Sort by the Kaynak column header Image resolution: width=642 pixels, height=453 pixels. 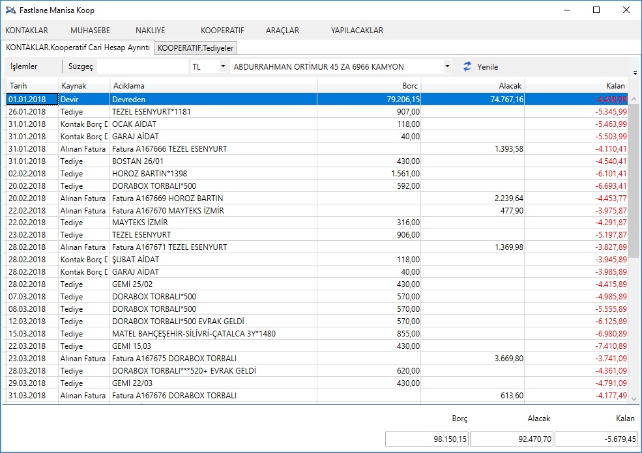coord(84,86)
